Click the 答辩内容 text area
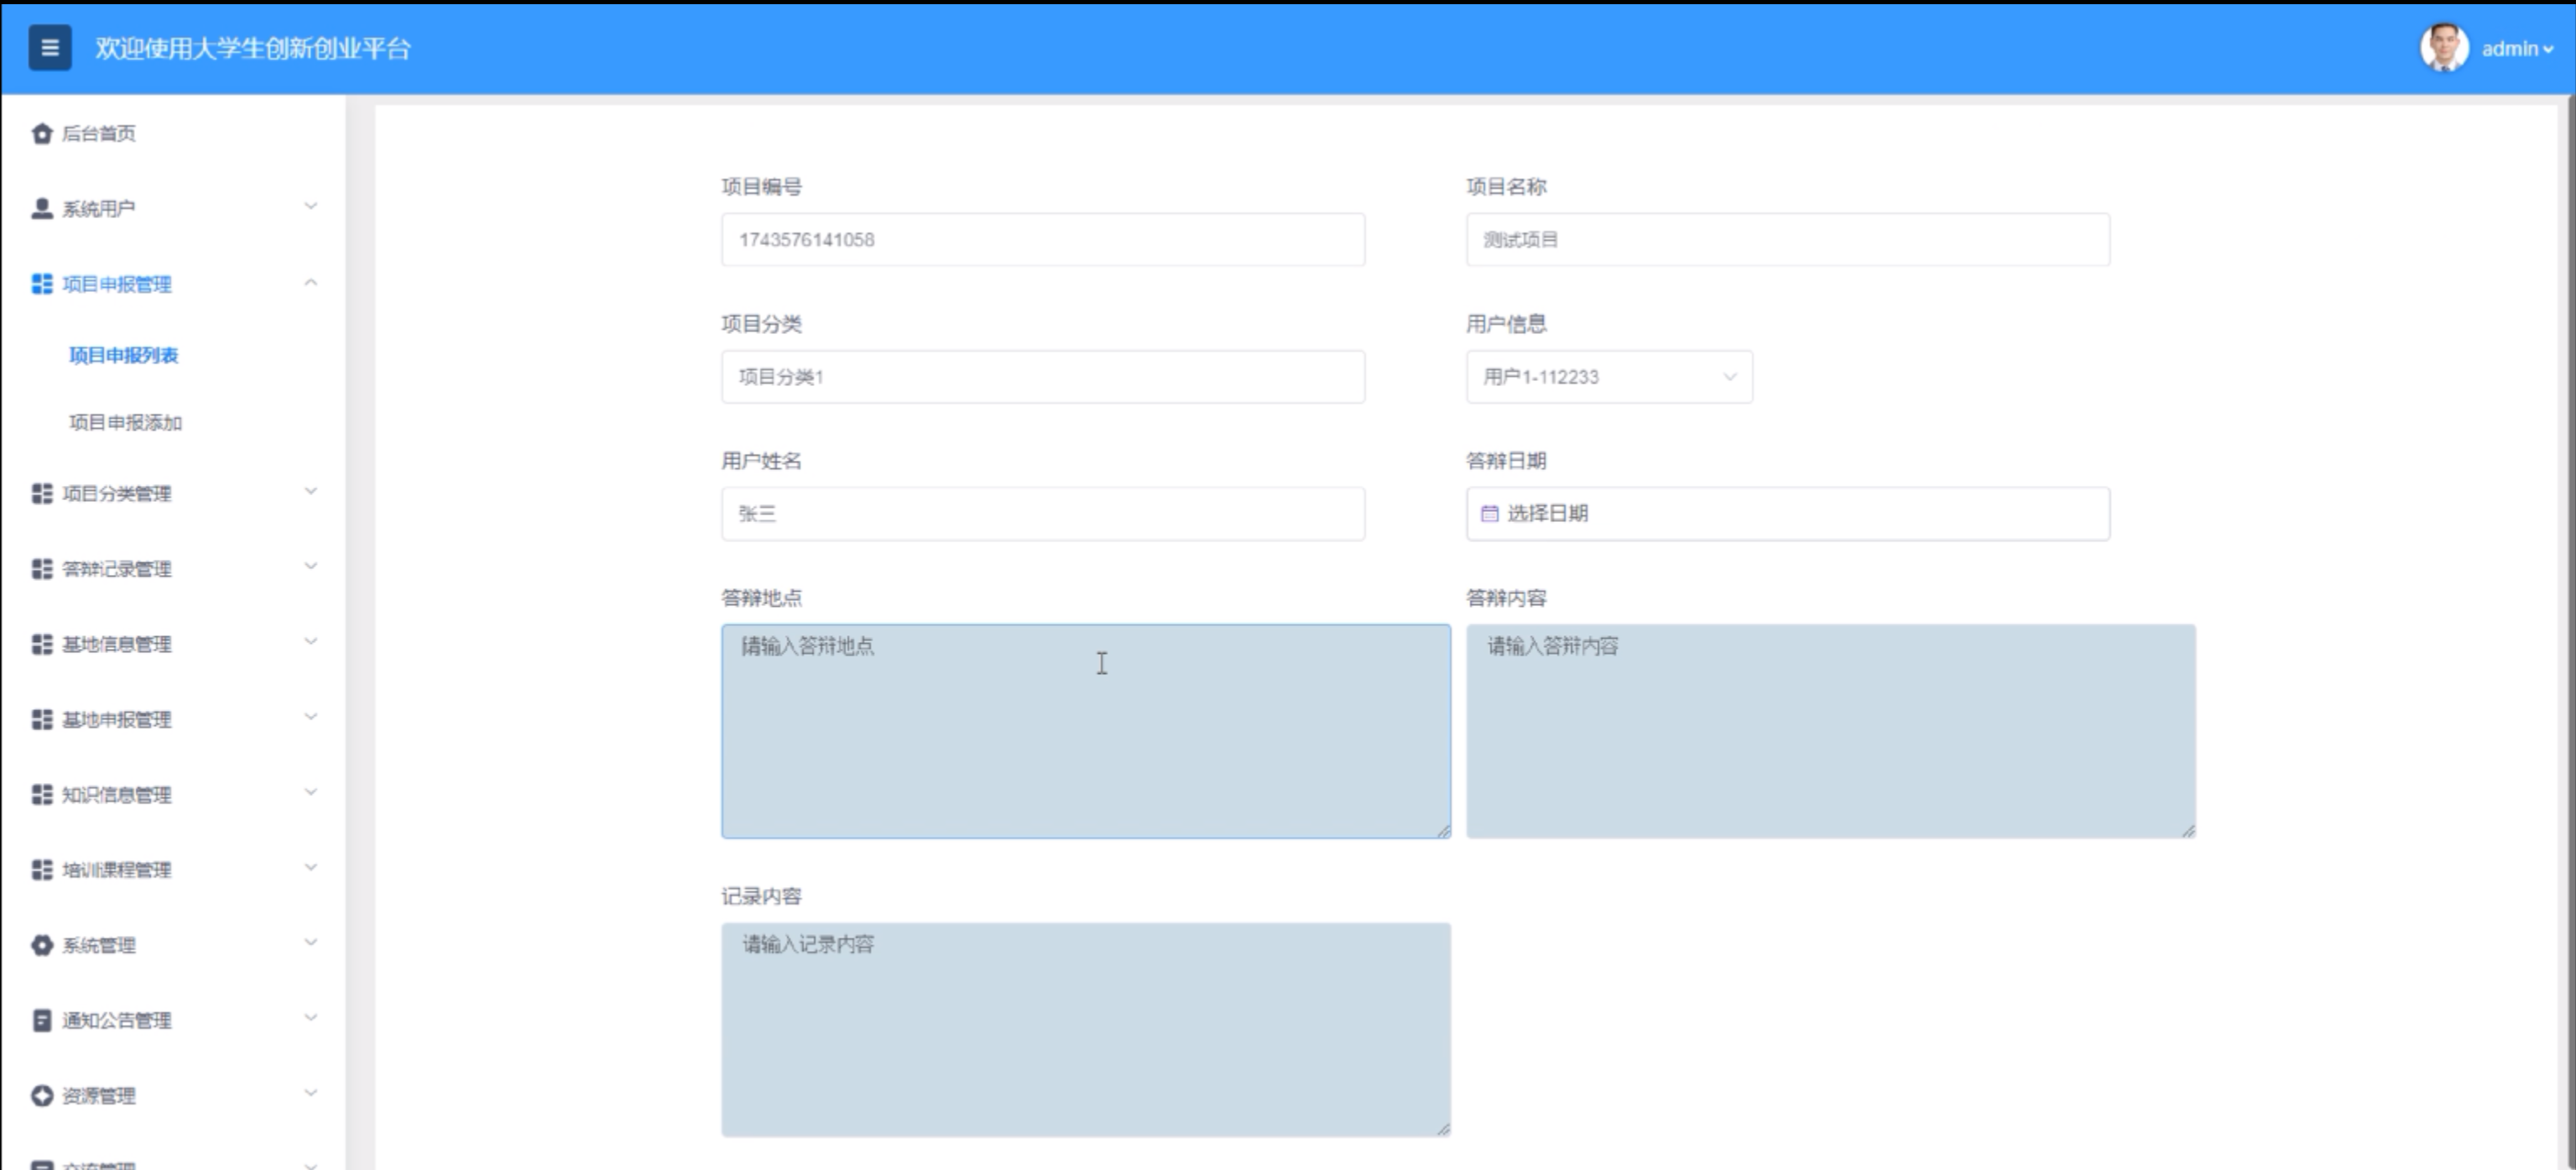 (x=1830, y=730)
